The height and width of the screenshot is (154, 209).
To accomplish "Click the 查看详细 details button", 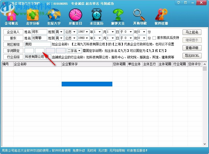I will click(x=192, y=48).
